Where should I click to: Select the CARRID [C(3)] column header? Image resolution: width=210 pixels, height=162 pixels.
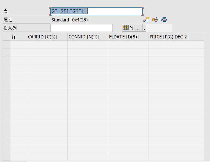[47, 37]
